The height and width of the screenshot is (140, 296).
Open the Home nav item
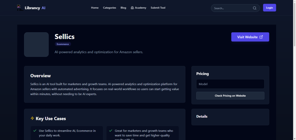tap(95, 8)
